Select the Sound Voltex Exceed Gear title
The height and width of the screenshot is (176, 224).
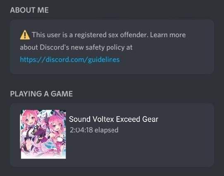point(114,119)
